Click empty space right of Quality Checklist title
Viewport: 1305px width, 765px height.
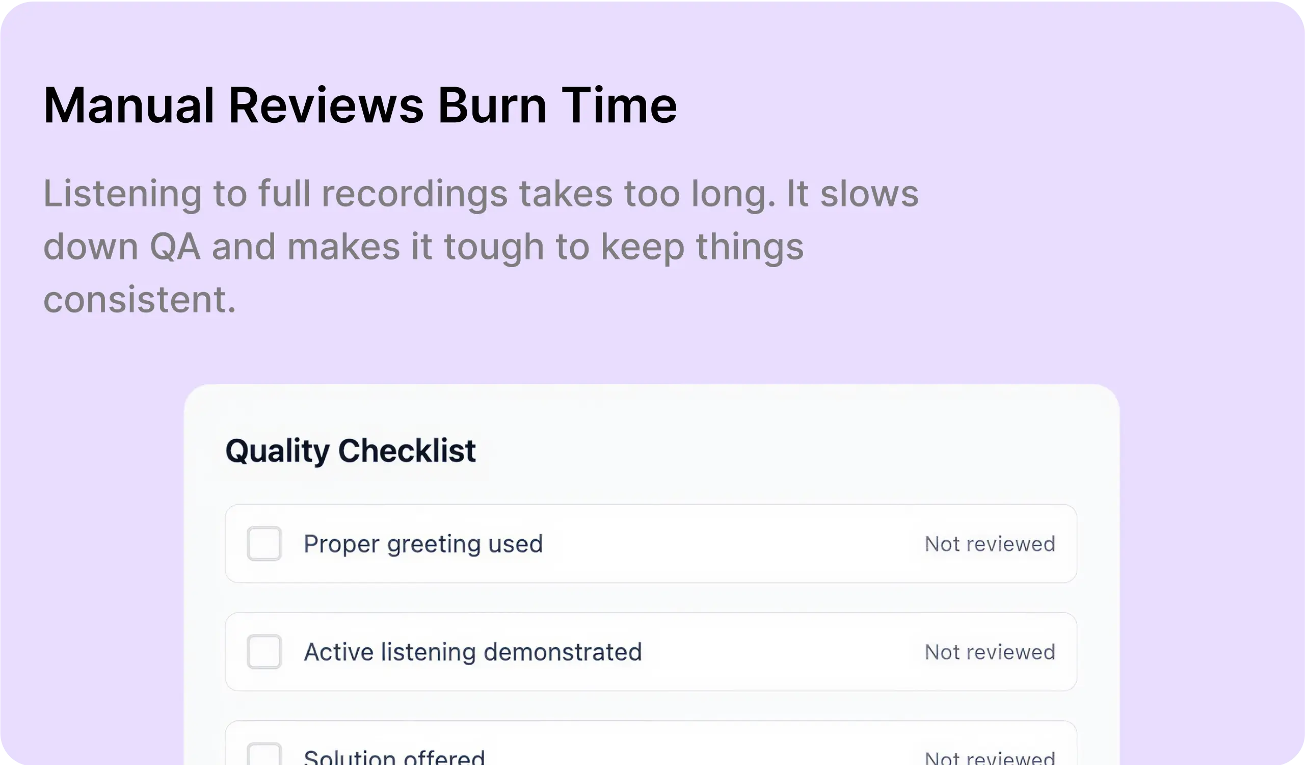pos(777,451)
